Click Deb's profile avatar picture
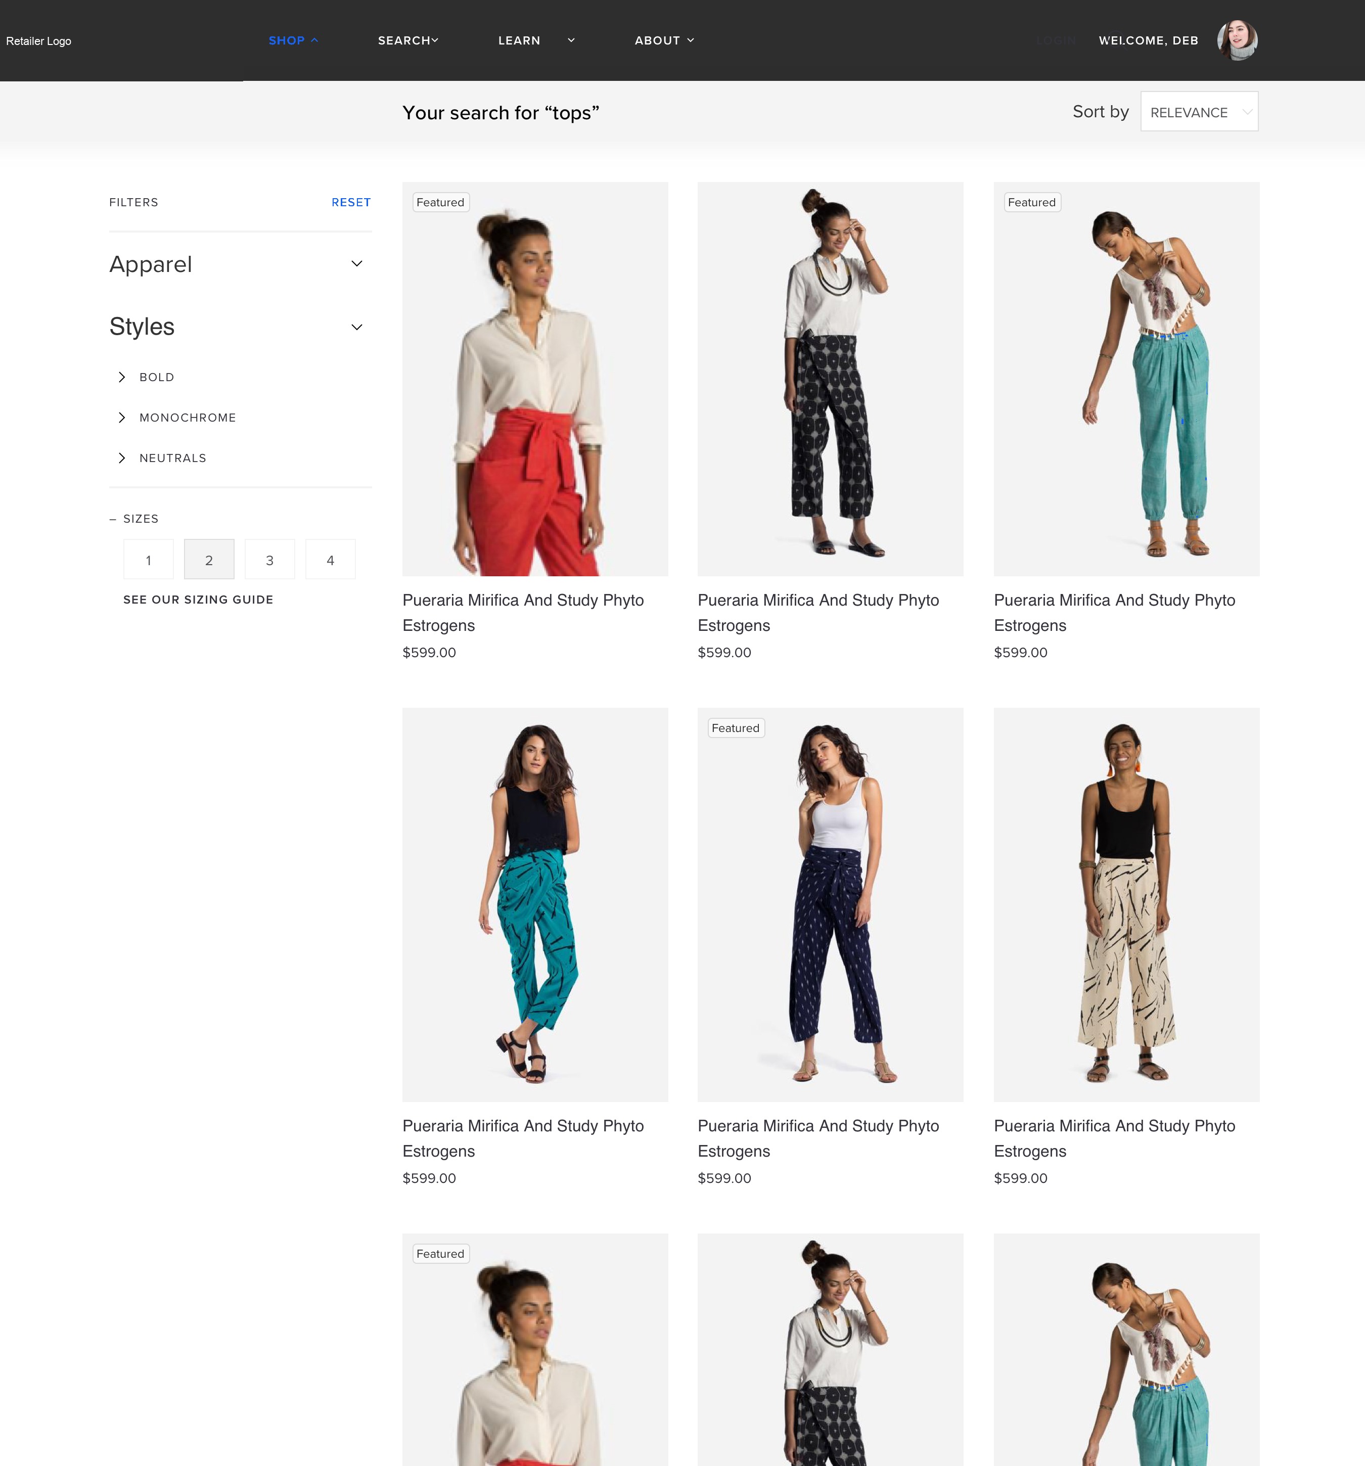 pyautogui.click(x=1237, y=40)
